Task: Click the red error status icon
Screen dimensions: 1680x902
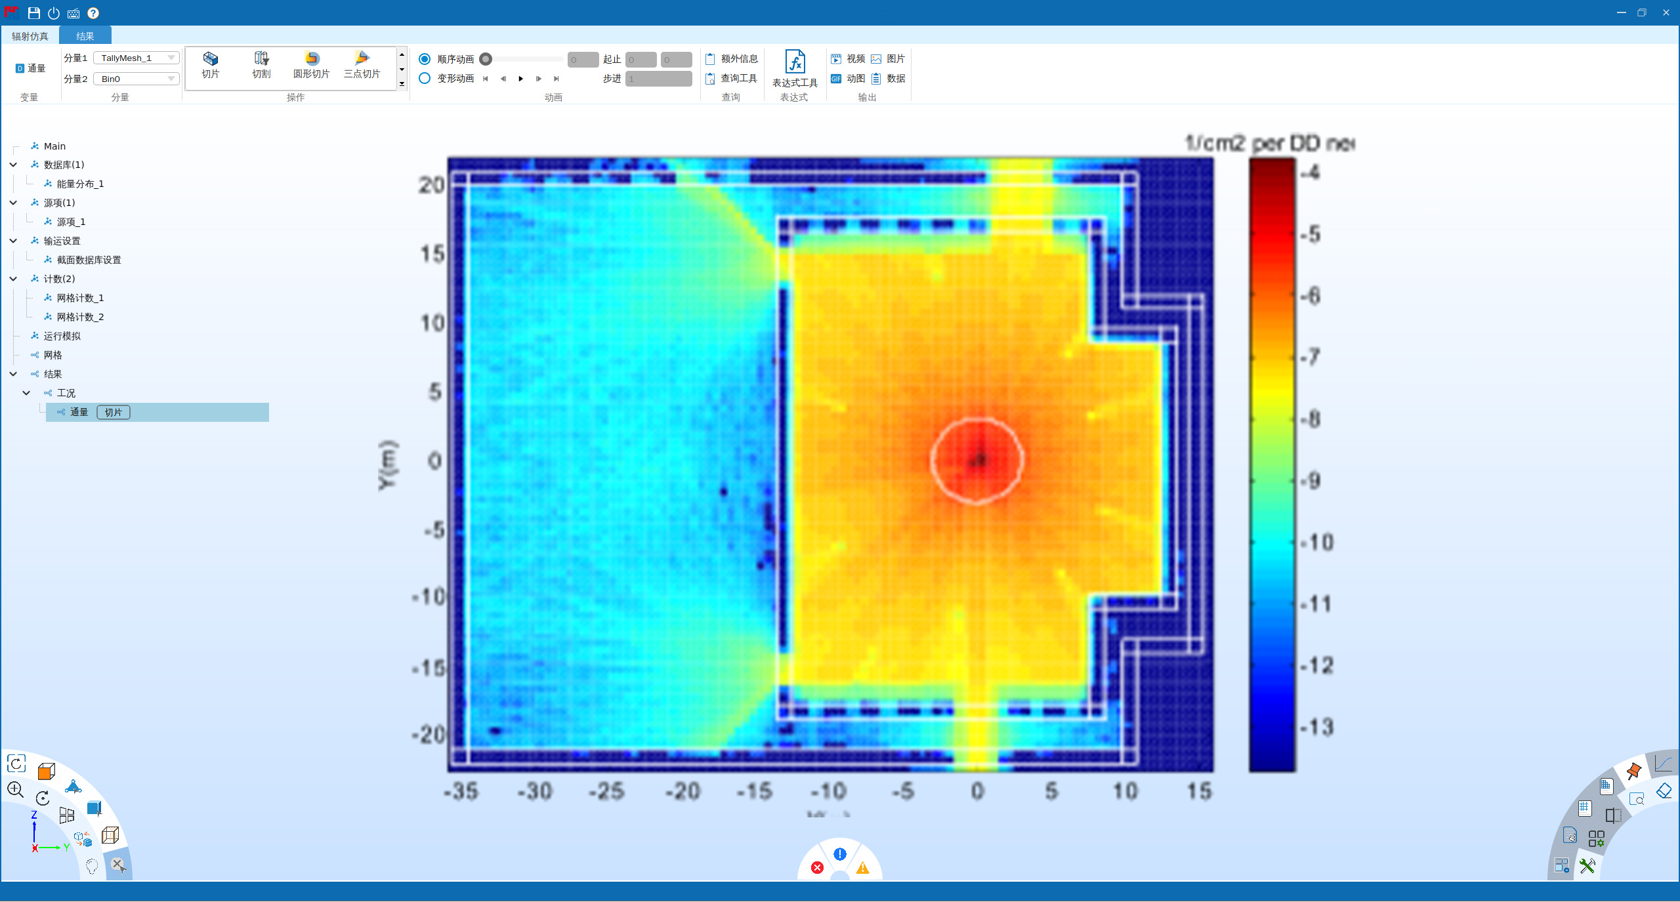Action: click(x=817, y=867)
